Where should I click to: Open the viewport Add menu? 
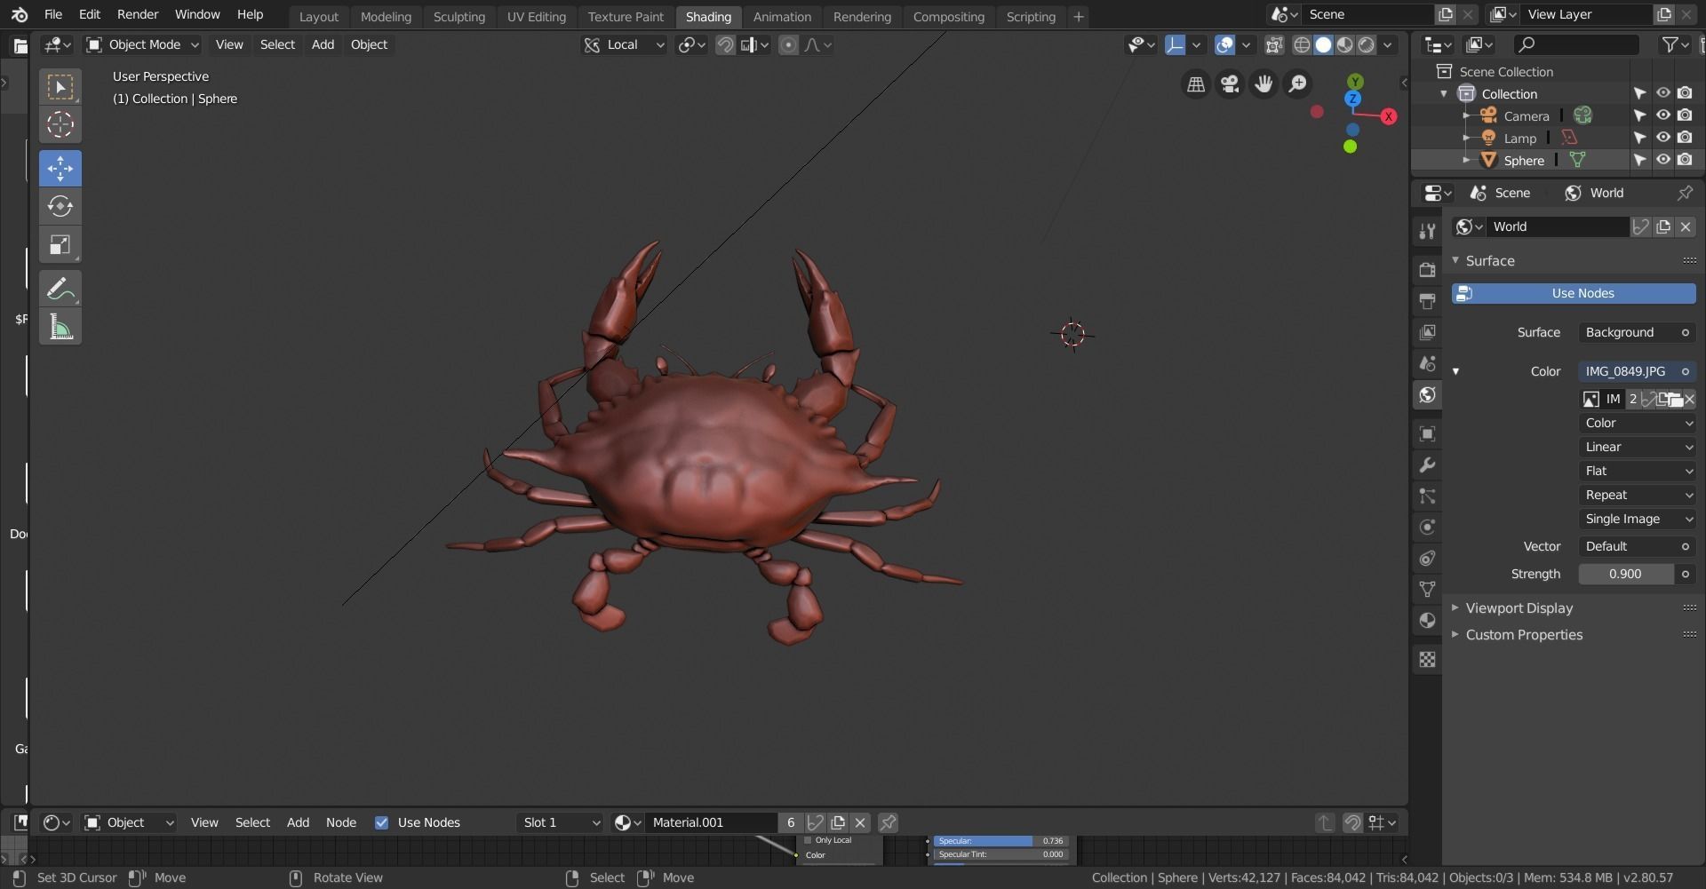point(323,44)
